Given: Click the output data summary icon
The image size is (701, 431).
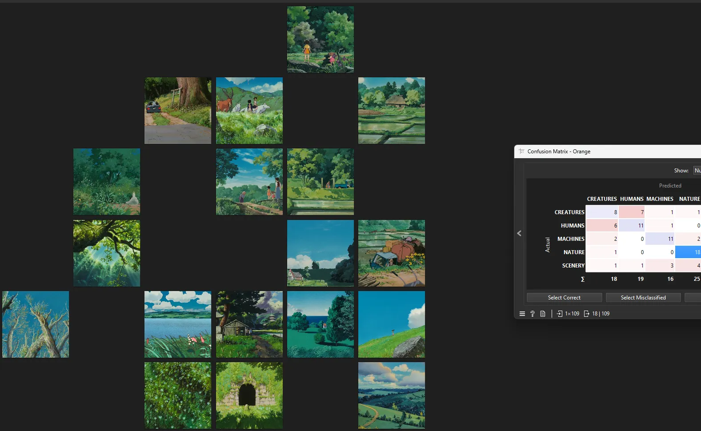Looking at the screenshot, I should (x=586, y=314).
